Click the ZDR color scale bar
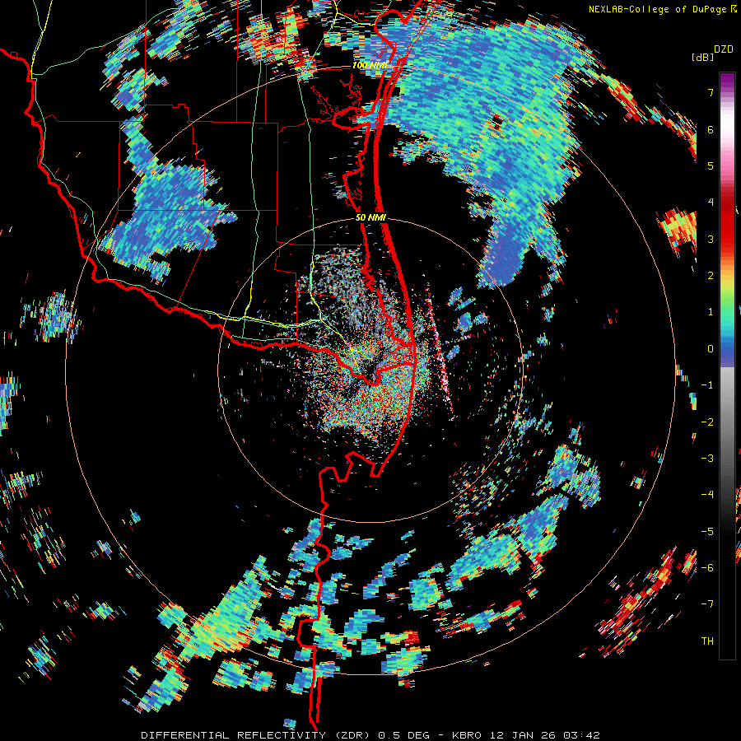This screenshot has height=741, width=741. pyautogui.click(x=727, y=366)
